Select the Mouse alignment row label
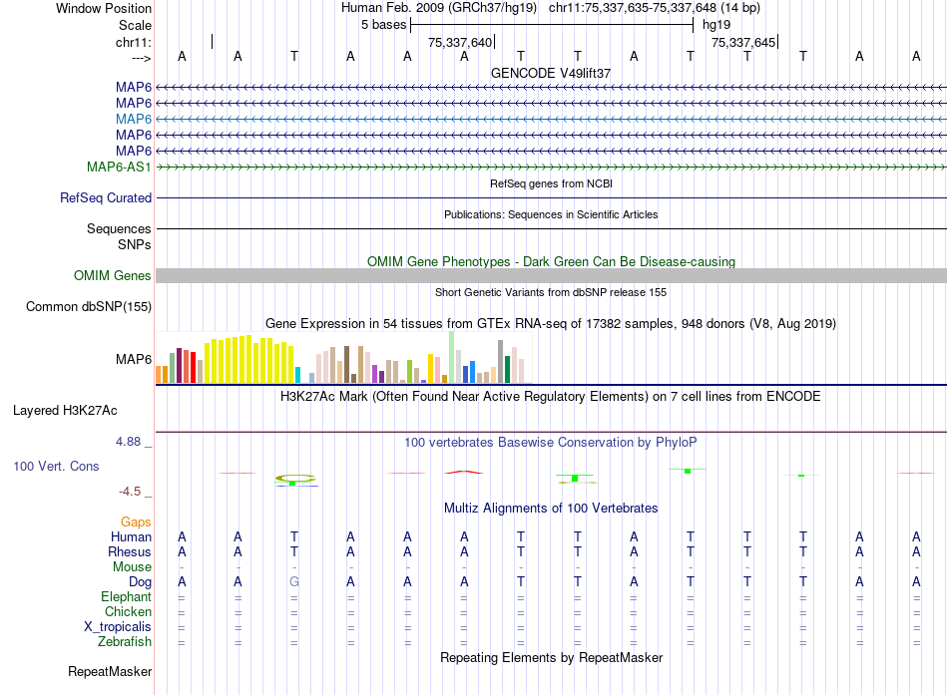 132,567
